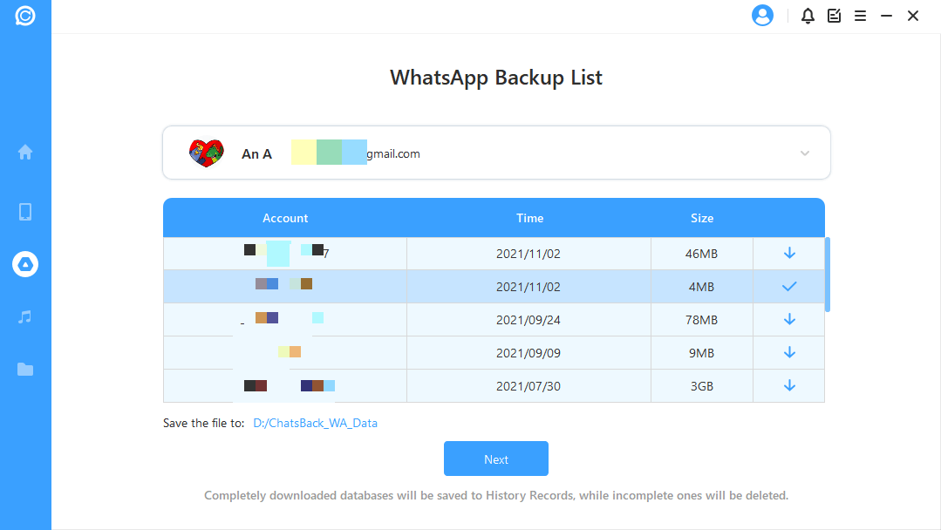The image size is (941, 530).
Task: Click the checkmark on 4MB backup
Action: [790, 287]
